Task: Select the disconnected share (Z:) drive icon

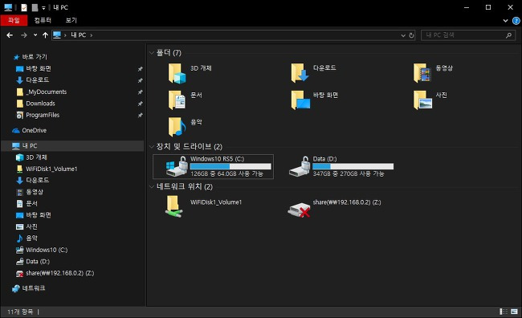Action: coord(299,210)
